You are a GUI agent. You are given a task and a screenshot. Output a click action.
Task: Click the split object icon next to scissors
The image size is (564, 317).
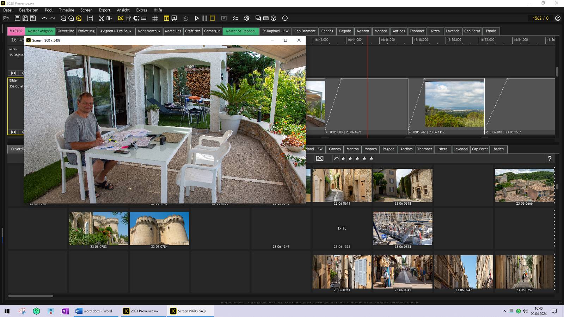(109, 18)
